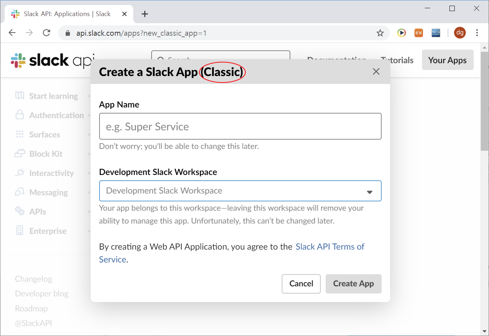Click the address bar URL
The image size is (489, 336).
[x=141, y=33]
